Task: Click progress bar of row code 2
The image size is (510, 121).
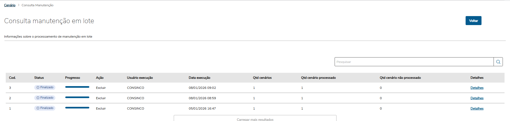Action: (77, 97)
